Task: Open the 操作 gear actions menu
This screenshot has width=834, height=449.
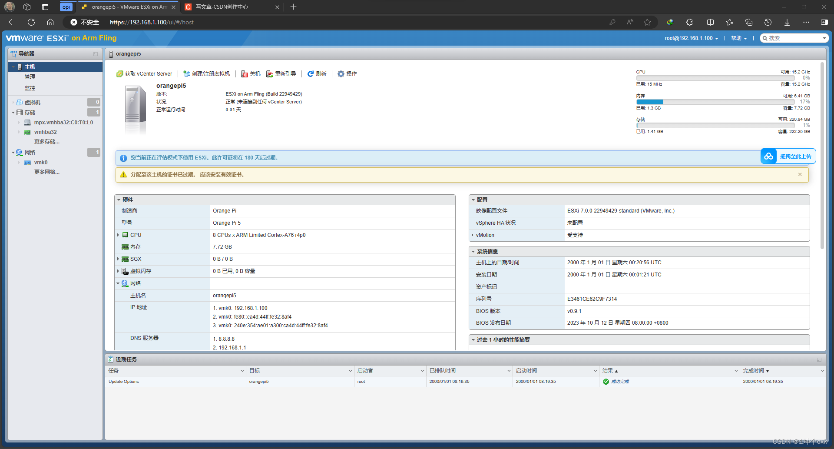Action: 347,73
